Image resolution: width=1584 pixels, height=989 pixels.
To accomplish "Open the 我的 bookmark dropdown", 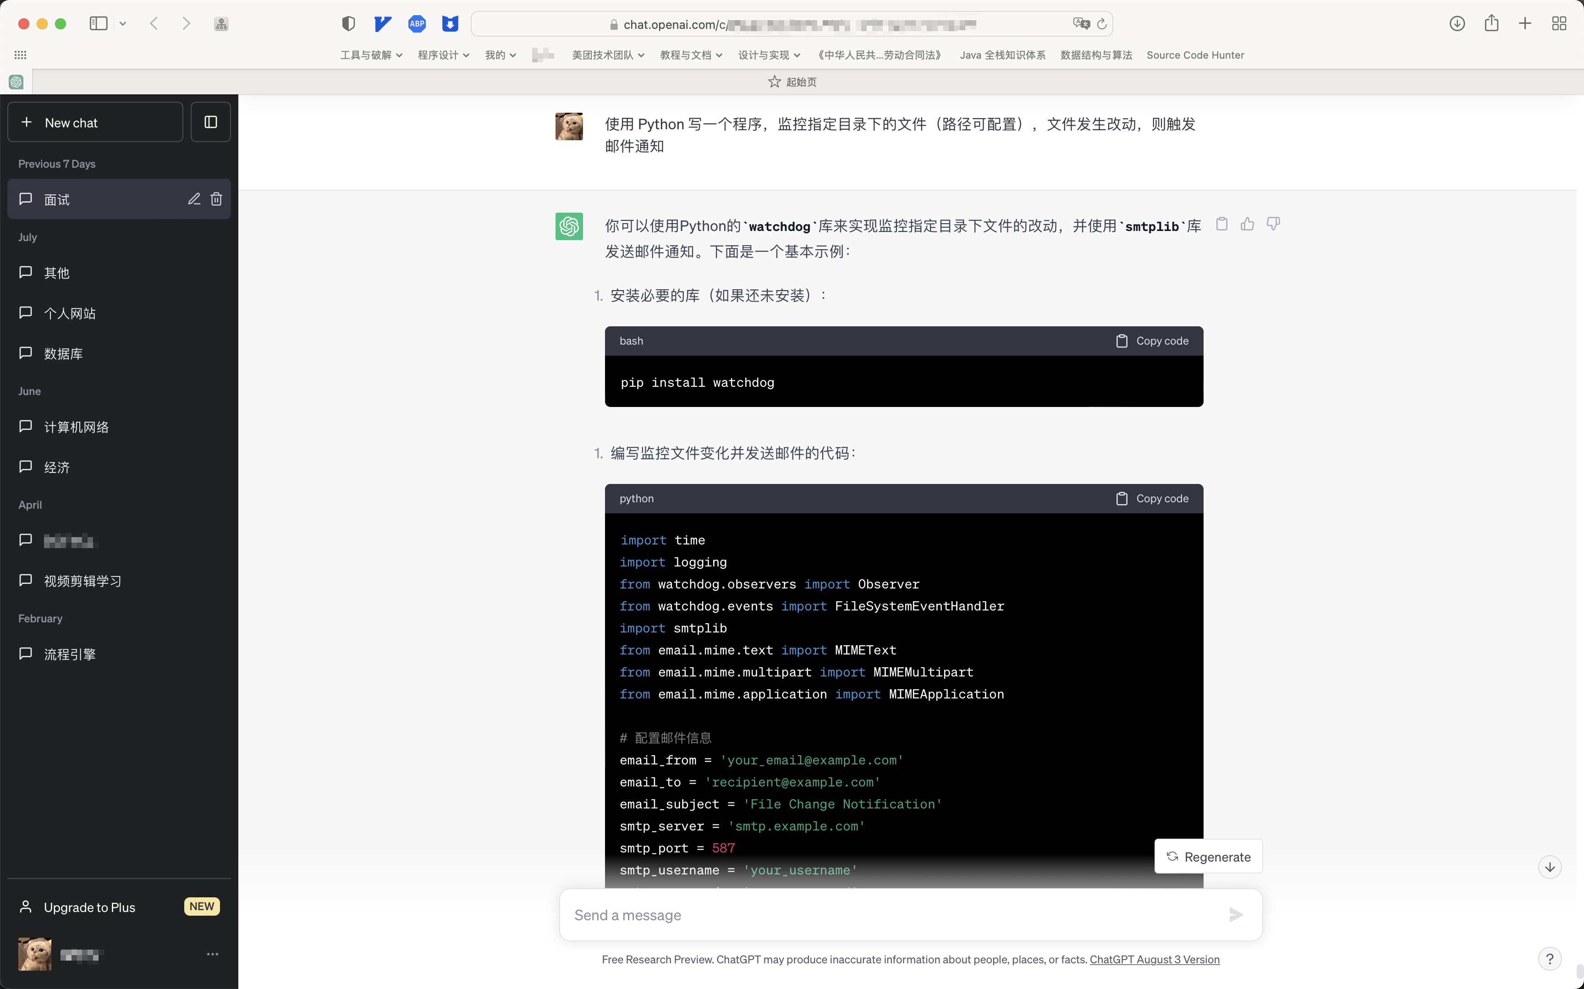I will tap(499, 55).
